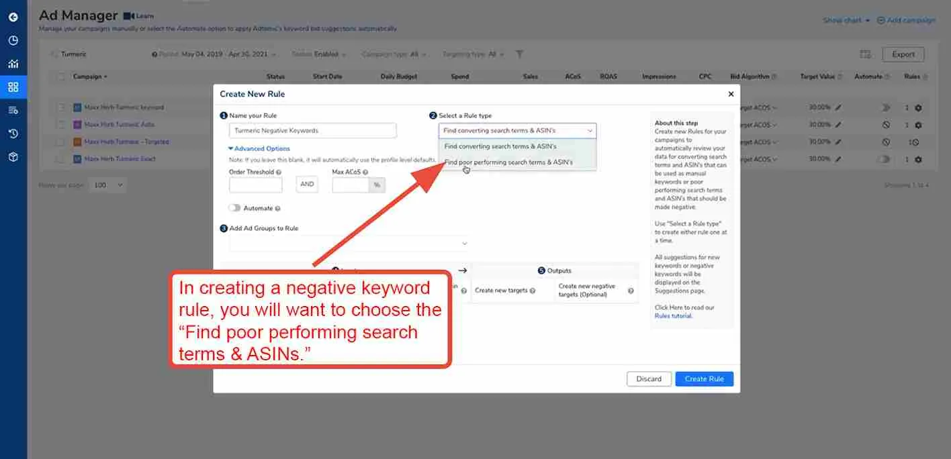This screenshot has width=951, height=459.
Task: Select the dashboard grid icon in sidebar
Action: click(x=13, y=87)
